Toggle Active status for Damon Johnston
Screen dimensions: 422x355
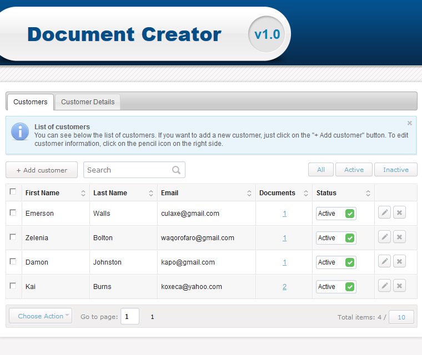[336, 262]
